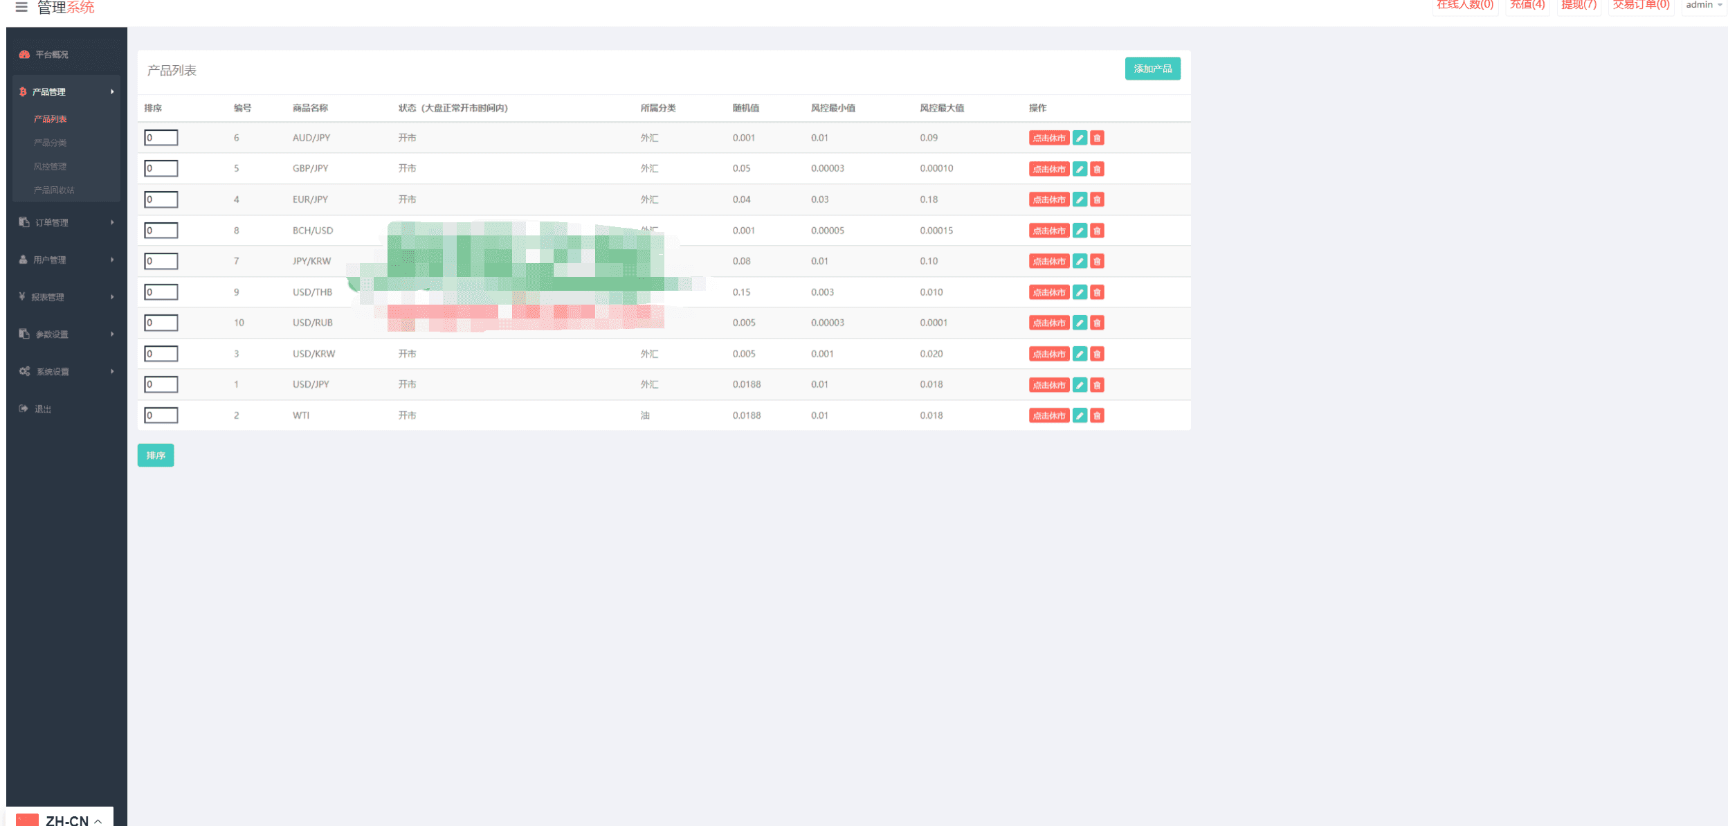Viewport: 1728px width, 826px height.
Task: Click the 添加产品 button
Action: pos(1152,69)
